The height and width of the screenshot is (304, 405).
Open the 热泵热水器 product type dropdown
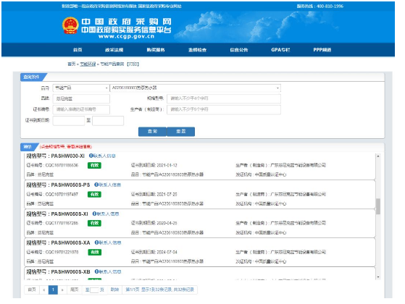196,88
